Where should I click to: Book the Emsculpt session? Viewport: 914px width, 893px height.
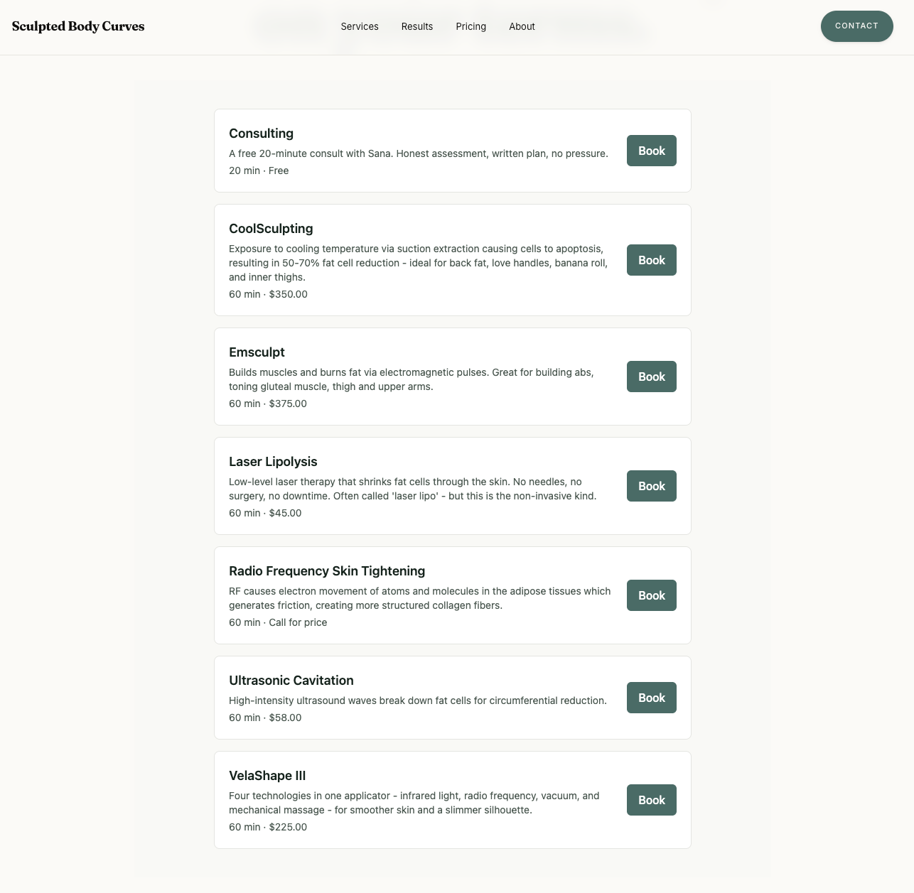652,377
